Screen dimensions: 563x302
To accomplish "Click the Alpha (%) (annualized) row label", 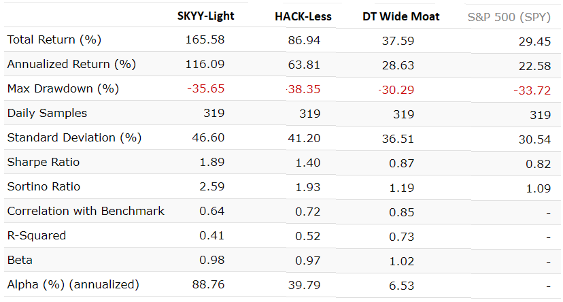I will coord(73,284).
